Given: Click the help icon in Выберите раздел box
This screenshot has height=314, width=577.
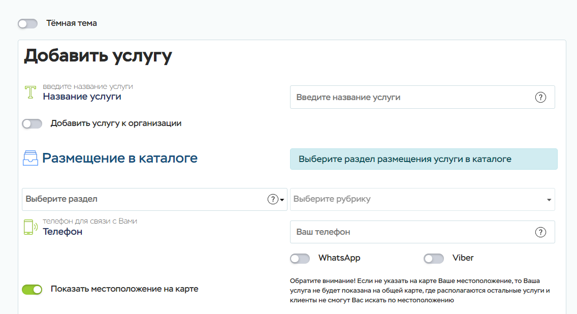Looking at the screenshot, I should [273, 199].
